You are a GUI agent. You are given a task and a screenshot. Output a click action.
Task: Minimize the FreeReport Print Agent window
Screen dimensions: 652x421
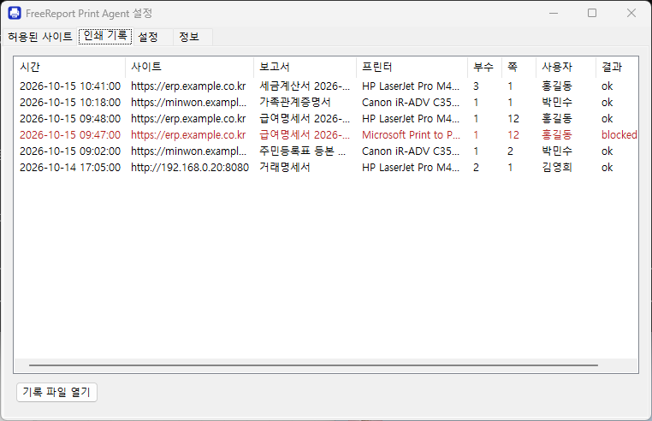[x=554, y=14]
